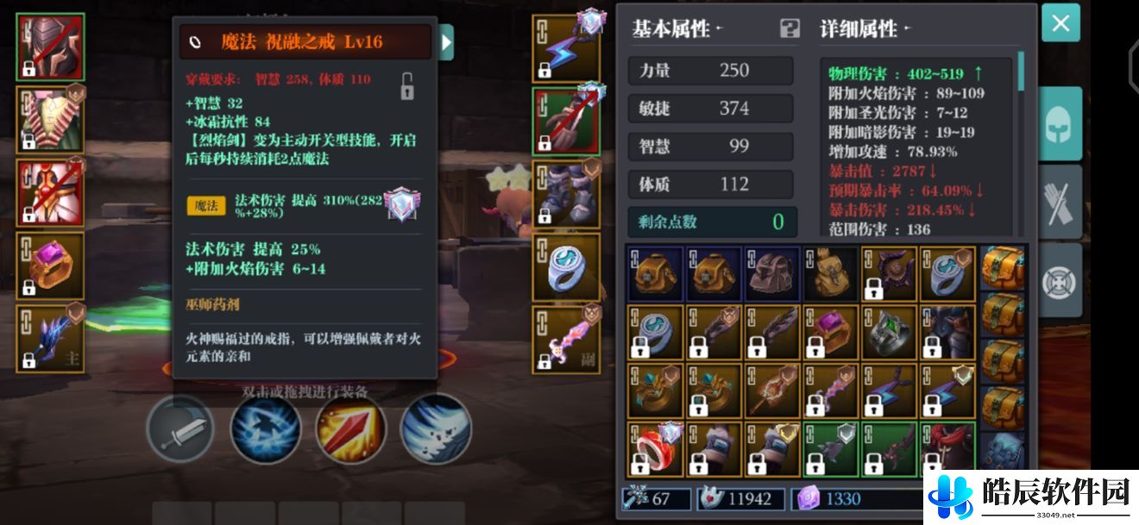Toggle the padlock on the item tooltip
1139x525 pixels.
[x=408, y=86]
